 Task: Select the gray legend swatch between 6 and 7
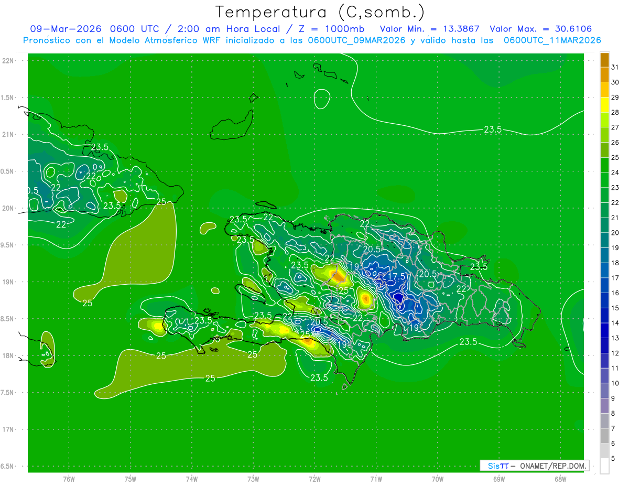click(x=604, y=436)
